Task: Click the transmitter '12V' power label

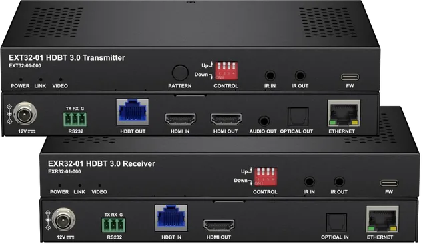Action: [27, 131]
